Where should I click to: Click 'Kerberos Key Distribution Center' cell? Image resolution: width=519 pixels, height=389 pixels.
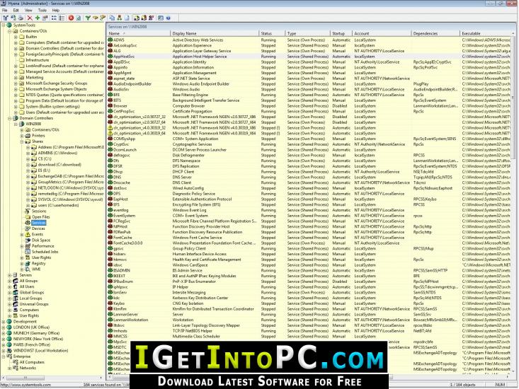click(200, 298)
